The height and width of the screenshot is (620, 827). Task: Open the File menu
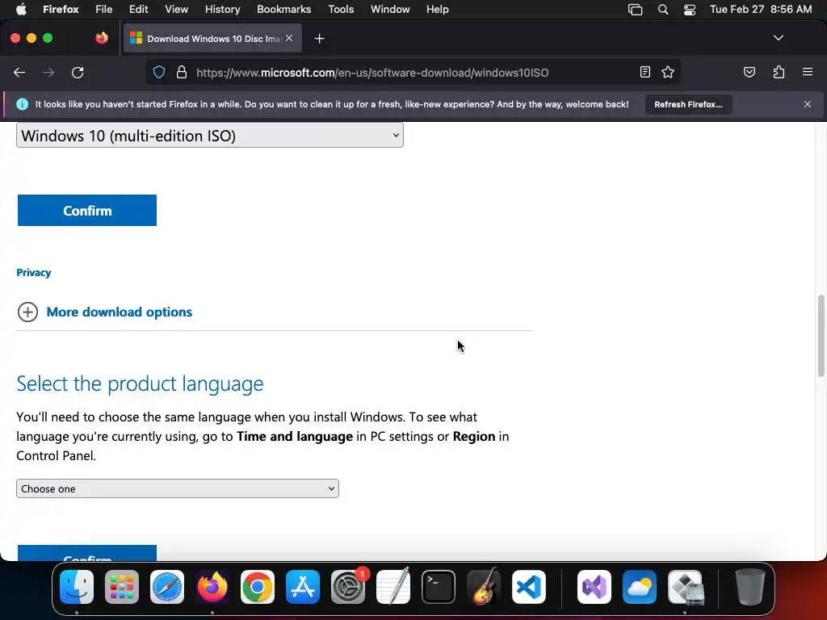(103, 10)
